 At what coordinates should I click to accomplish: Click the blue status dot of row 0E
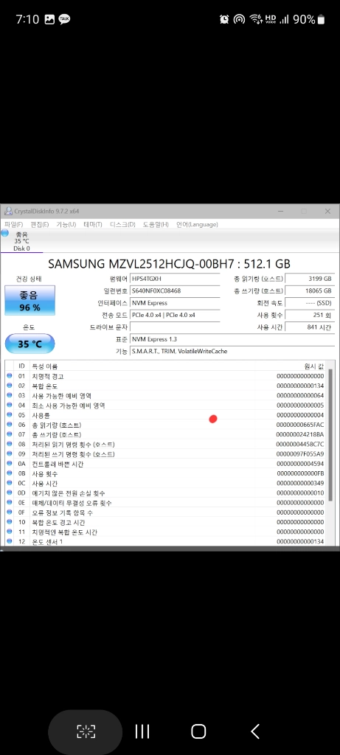(10, 503)
